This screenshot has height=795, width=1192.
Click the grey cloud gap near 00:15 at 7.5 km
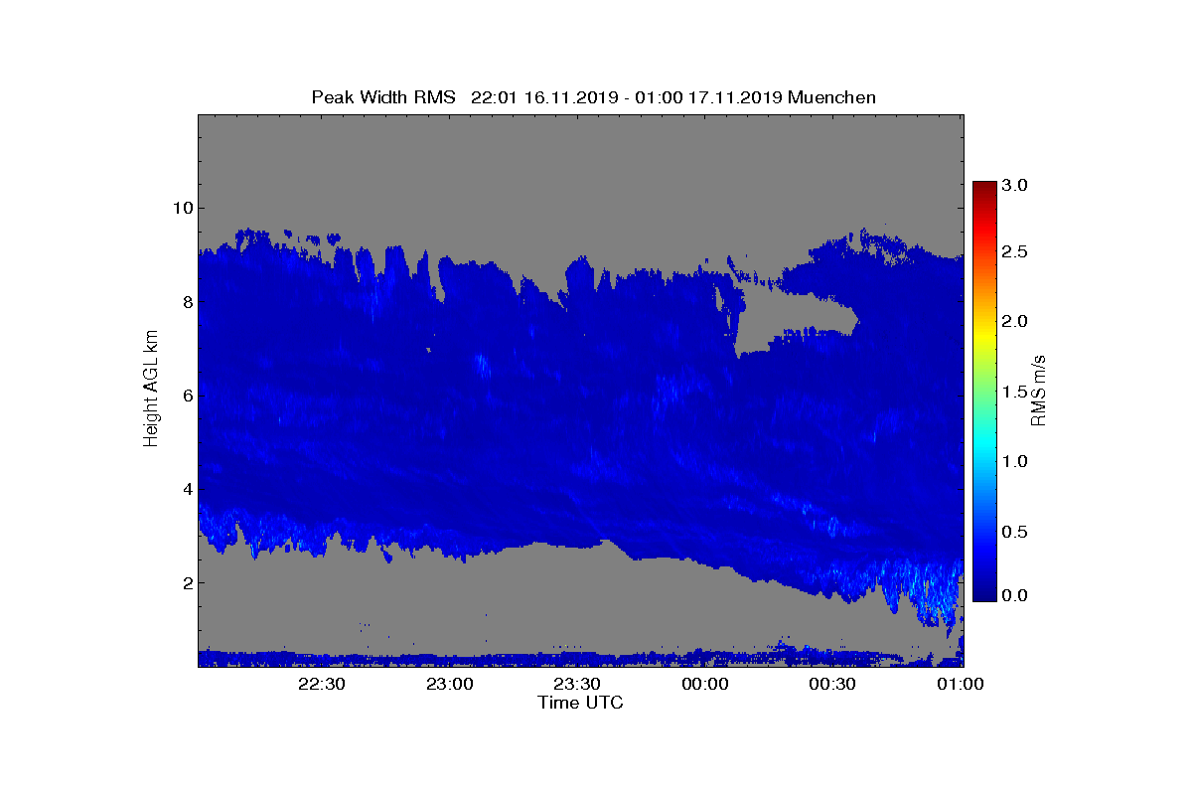coord(795,318)
